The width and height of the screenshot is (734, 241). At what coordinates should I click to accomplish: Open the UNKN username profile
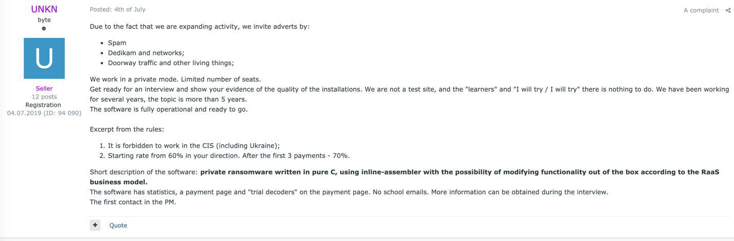44,9
